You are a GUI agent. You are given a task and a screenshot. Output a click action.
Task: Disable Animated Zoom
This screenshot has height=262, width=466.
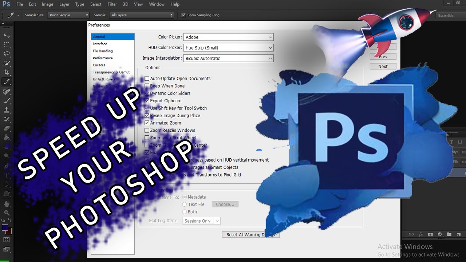point(147,123)
